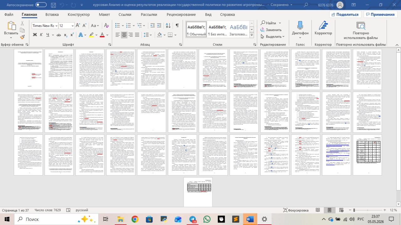Toggle the Автосохранение switch
This screenshot has width=401, height=225.
tap(41, 5)
